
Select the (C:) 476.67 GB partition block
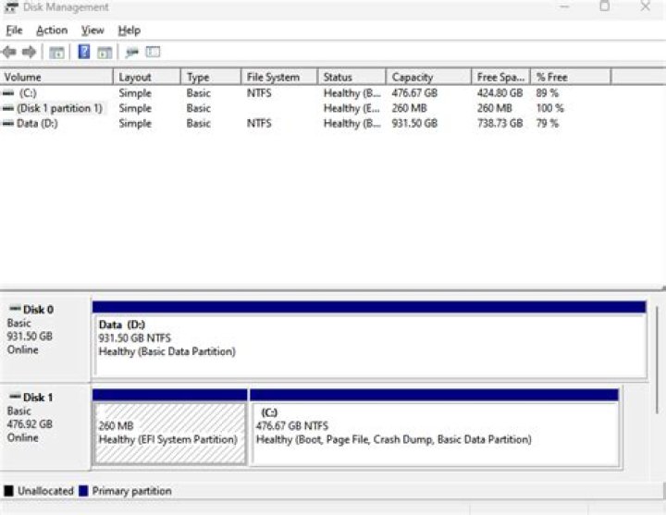click(434, 427)
